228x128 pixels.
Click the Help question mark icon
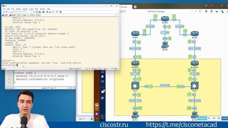coord(57,12)
